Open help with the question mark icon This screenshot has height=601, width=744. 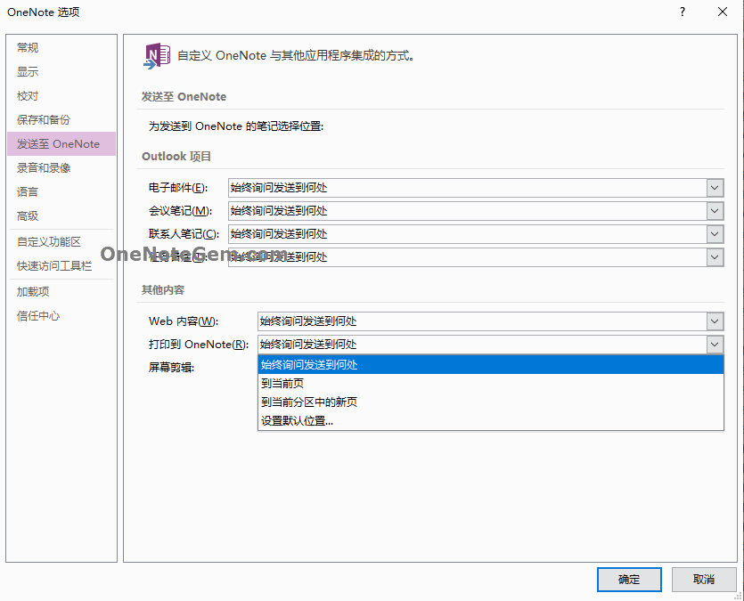(683, 12)
